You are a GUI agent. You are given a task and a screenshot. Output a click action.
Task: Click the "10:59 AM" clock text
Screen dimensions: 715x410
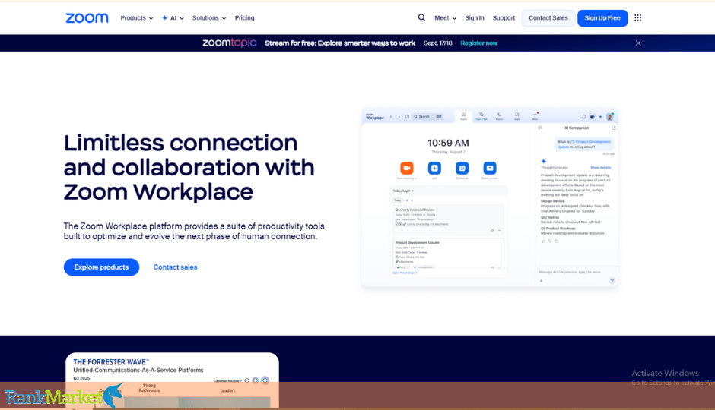[x=448, y=143]
